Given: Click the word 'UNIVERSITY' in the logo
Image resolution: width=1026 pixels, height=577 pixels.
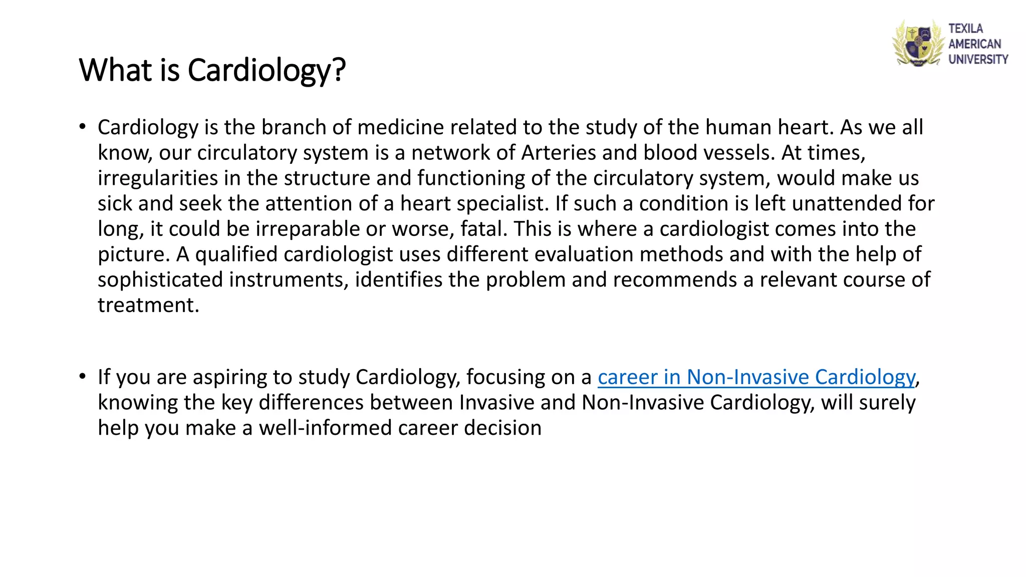Looking at the screenshot, I should click(978, 59).
